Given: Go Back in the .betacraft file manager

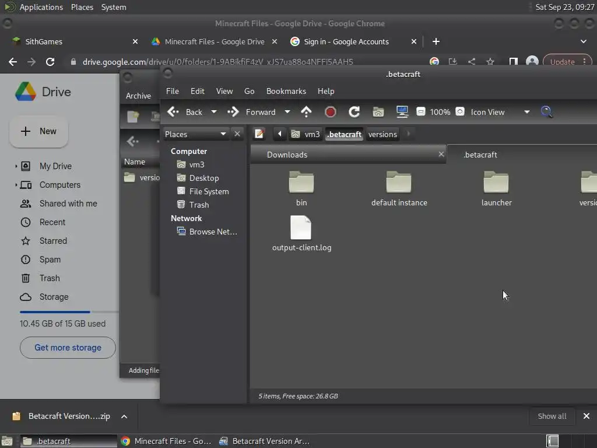Looking at the screenshot, I should click(185, 112).
